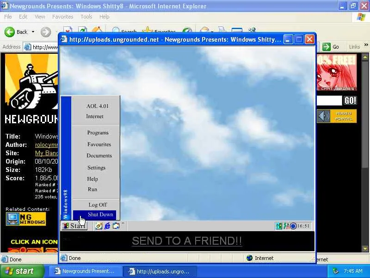Click the SEND TO A FRIEND!! link

pos(187,241)
